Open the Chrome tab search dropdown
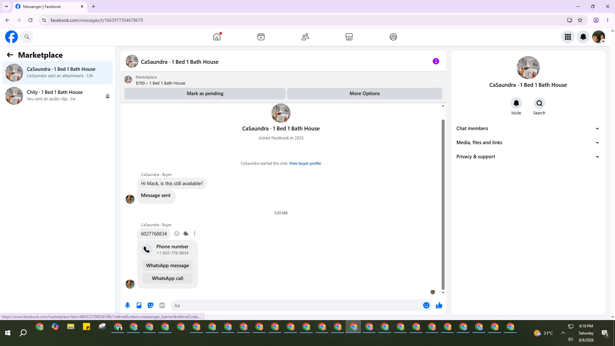The width and height of the screenshot is (615, 346). click(6, 6)
